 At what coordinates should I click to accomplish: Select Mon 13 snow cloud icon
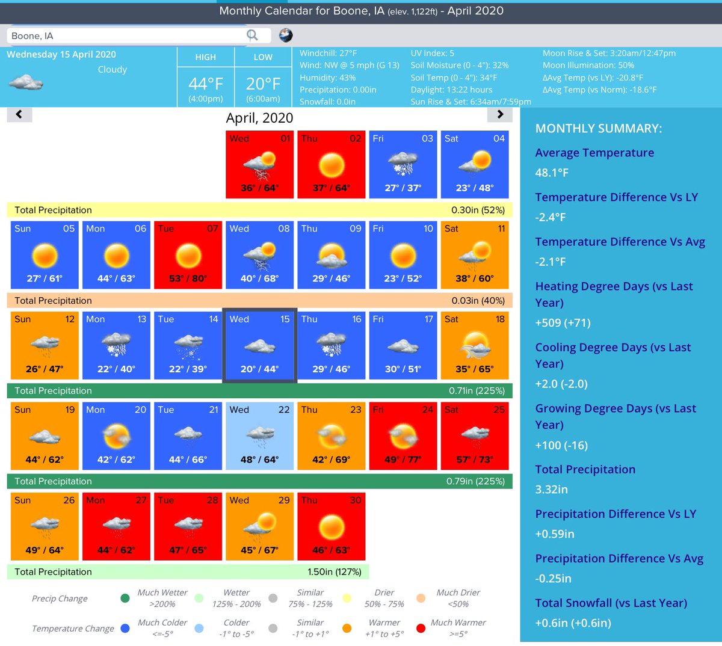[117, 346]
